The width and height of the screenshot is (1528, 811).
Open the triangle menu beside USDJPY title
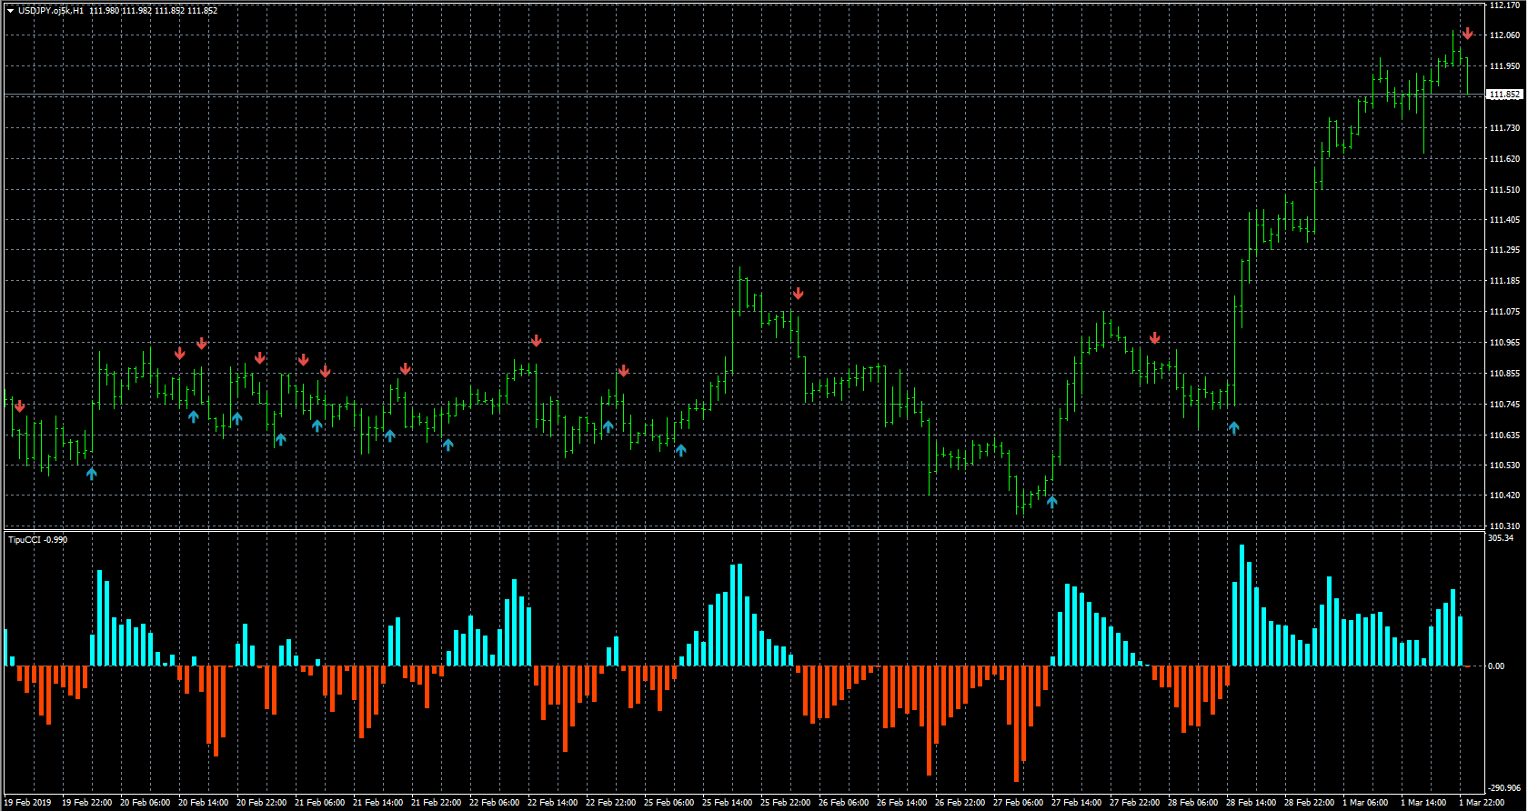pos(10,11)
